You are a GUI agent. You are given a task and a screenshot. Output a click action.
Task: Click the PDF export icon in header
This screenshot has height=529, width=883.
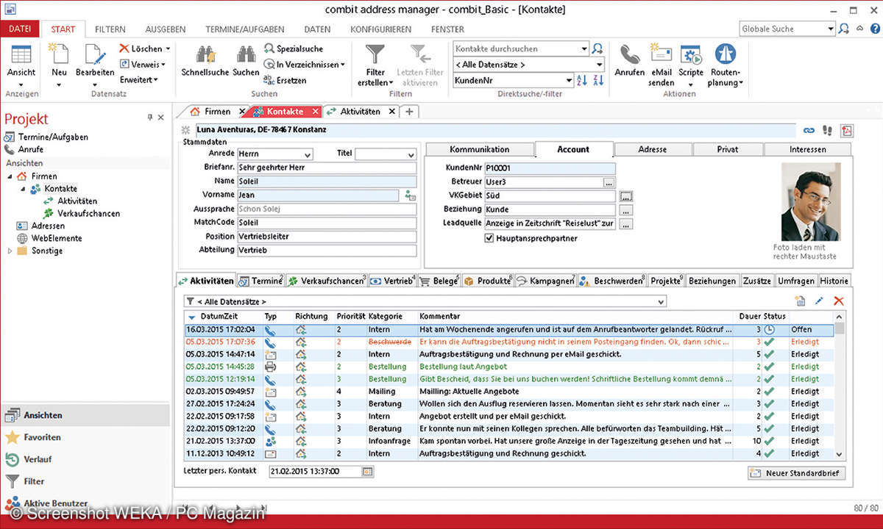848,130
